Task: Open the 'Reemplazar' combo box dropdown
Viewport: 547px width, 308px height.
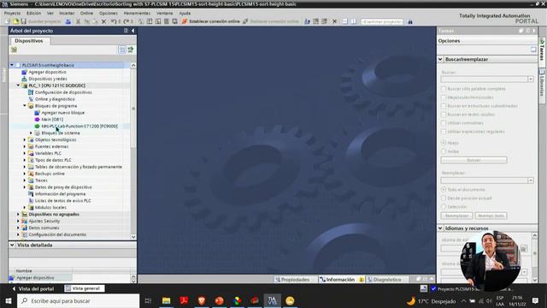Action: pos(530,181)
